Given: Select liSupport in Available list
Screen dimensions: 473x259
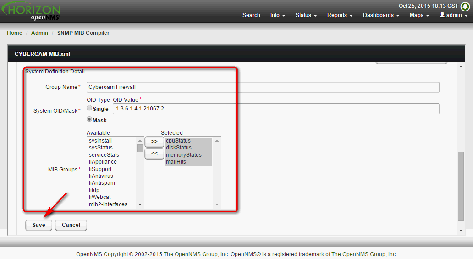Looking at the screenshot, I should pos(100,169).
